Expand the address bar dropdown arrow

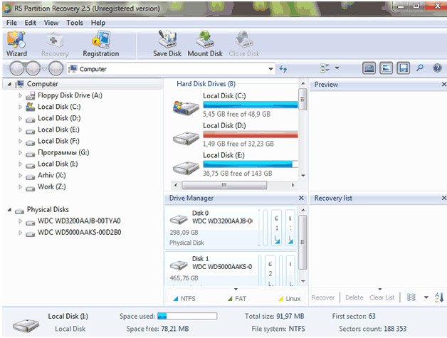[x=270, y=69]
